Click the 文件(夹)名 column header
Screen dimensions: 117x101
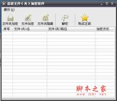30,29
